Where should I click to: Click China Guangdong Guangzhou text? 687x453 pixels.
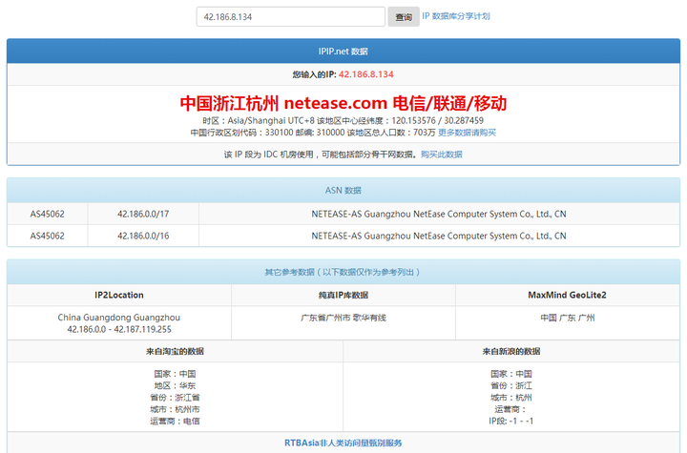point(118,318)
